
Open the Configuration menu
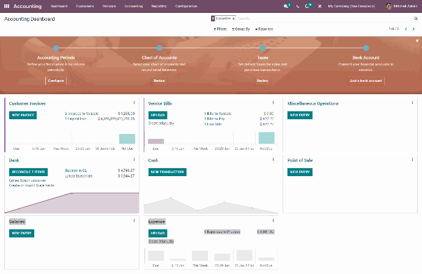coord(187,6)
